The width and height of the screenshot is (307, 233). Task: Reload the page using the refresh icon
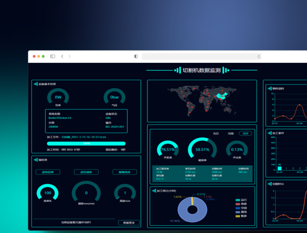pos(259,57)
